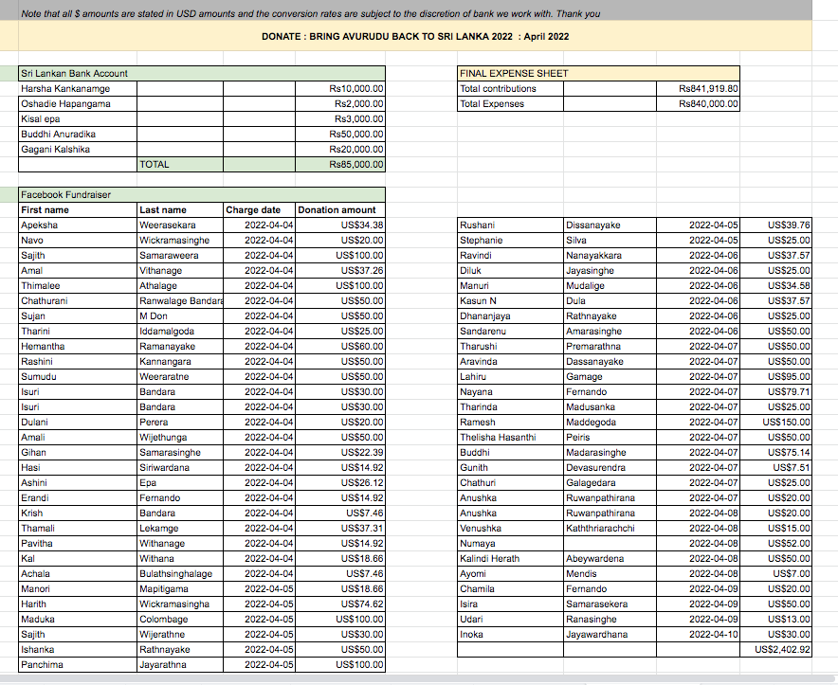Select the 'Navo' first name cell
Image resolution: width=838 pixels, height=685 pixels.
tap(78, 240)
